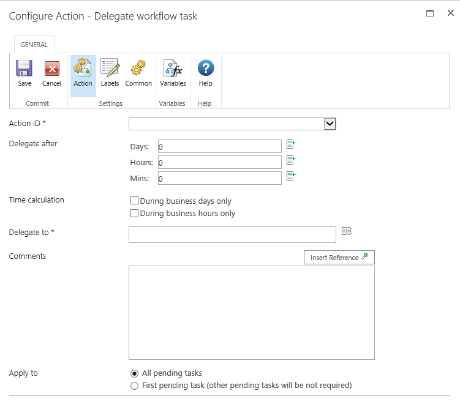Enable During business days only
The width and height of the screenshot is (460, 410).
click(135, 201)
